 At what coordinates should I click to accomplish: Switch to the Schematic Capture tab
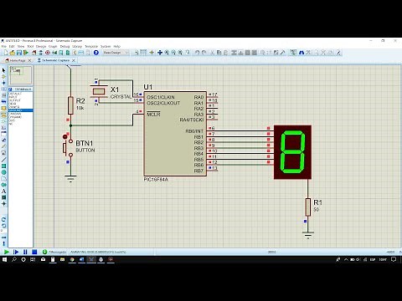pyautogui.click(x=55, y=60)
